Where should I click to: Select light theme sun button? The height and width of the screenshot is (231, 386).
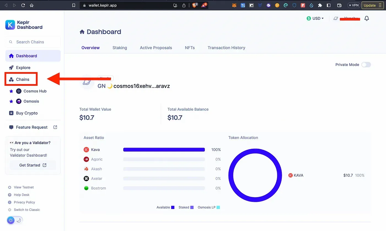11,220
